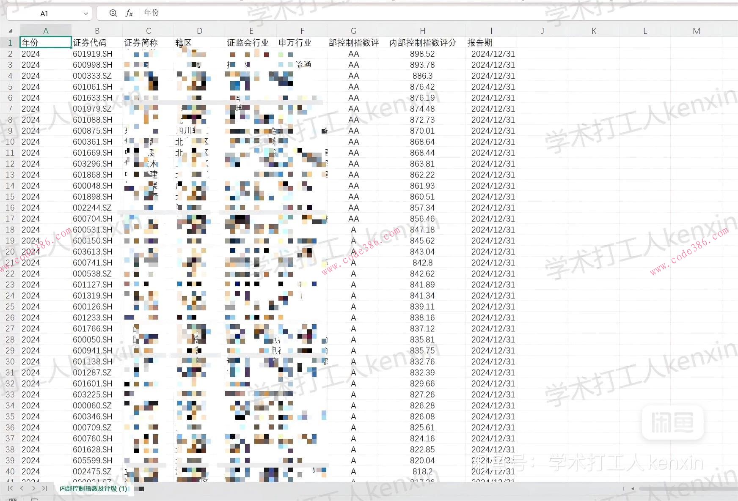
Task: Select the score cell 870.01
Action: point(422,131)
